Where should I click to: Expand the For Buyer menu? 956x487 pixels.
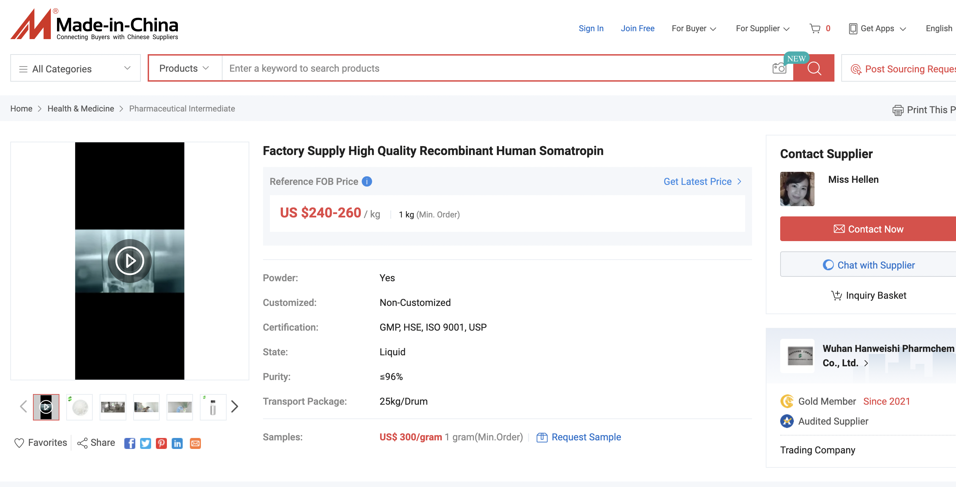tap(693, 28)
